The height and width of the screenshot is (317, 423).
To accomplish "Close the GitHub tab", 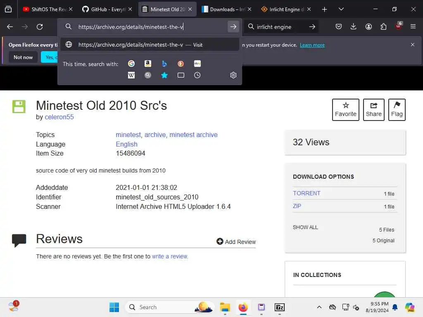I will 130,9.
